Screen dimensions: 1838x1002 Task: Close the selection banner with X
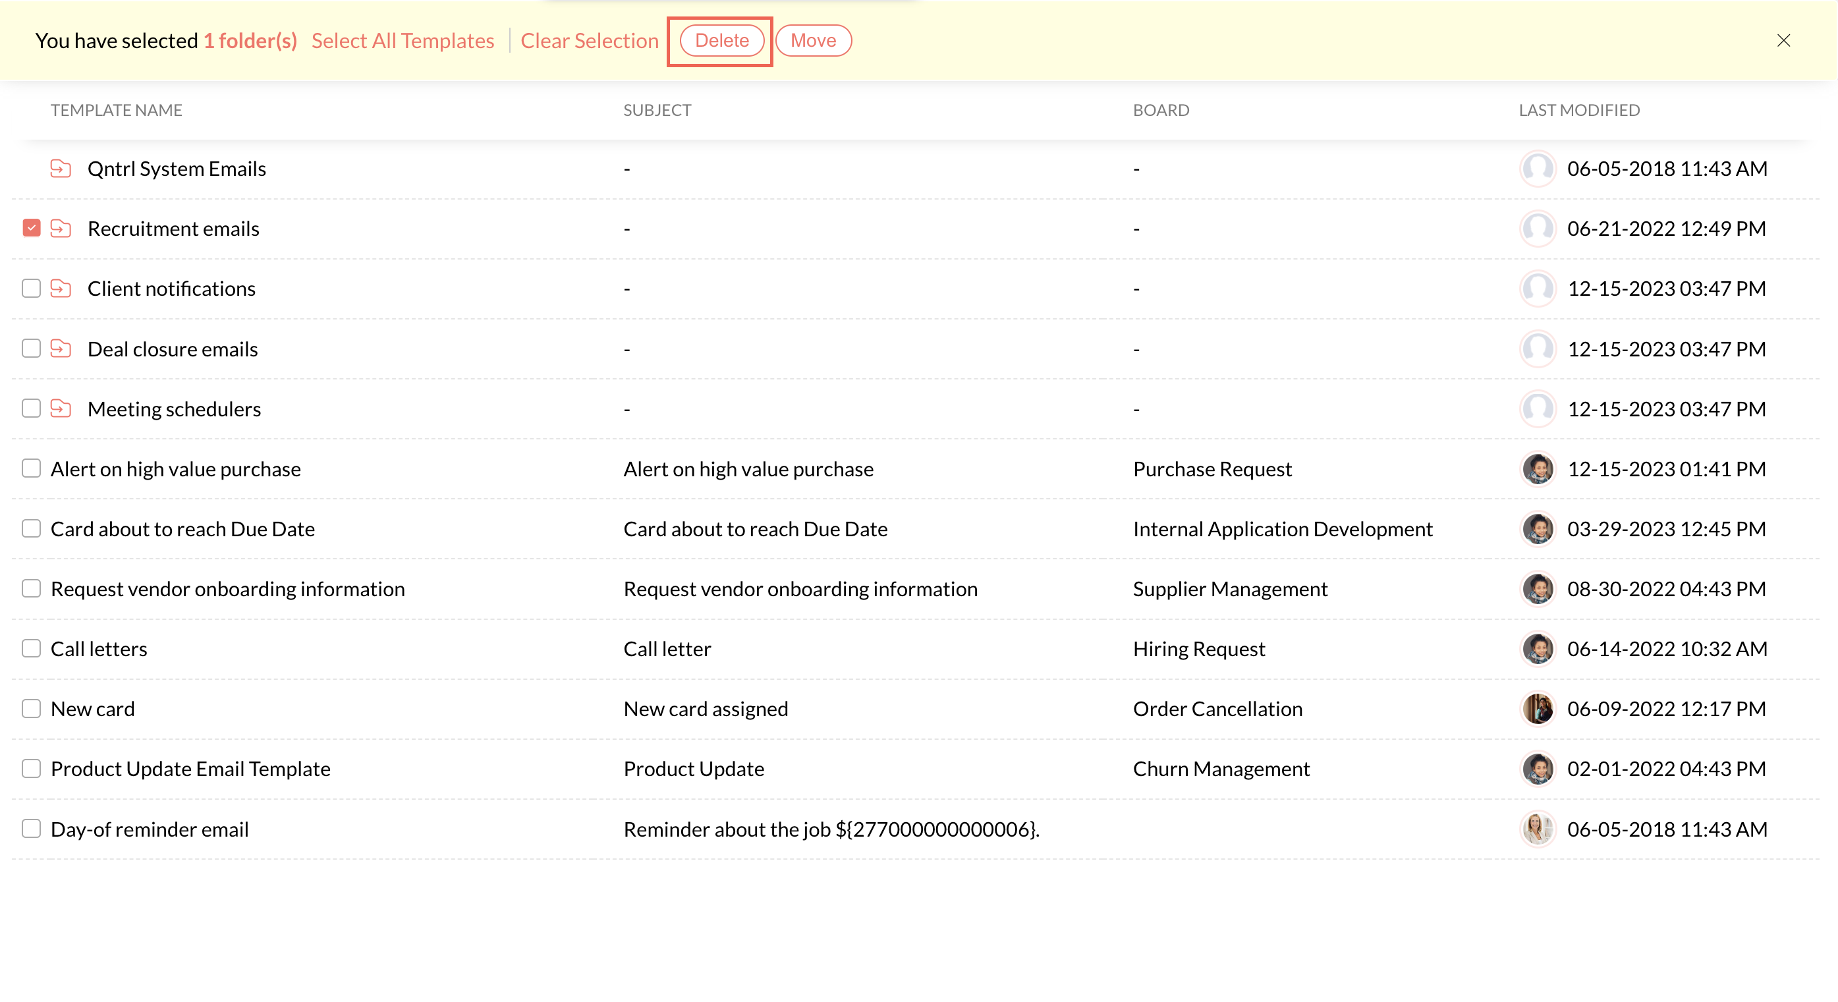pyautogui.click(x=1783, y=41)
